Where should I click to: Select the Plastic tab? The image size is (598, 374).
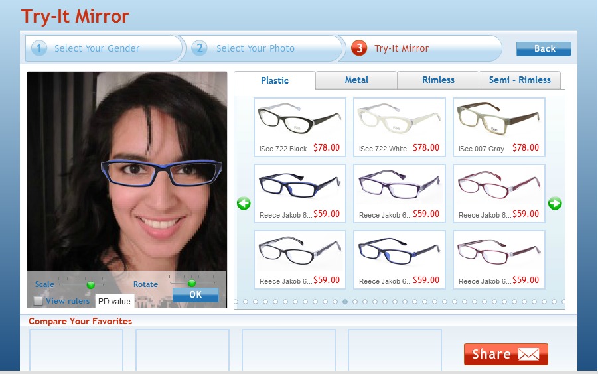coord(275,80)
